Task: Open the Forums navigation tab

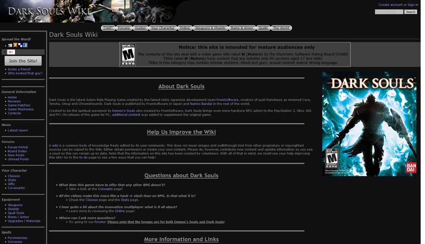Action: 124,28
